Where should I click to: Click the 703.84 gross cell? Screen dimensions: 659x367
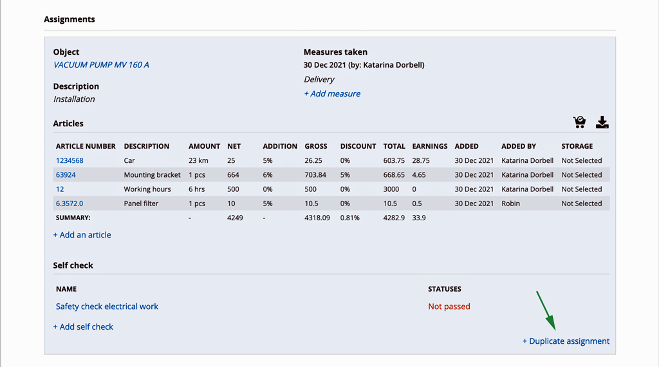tap(315, 175)
